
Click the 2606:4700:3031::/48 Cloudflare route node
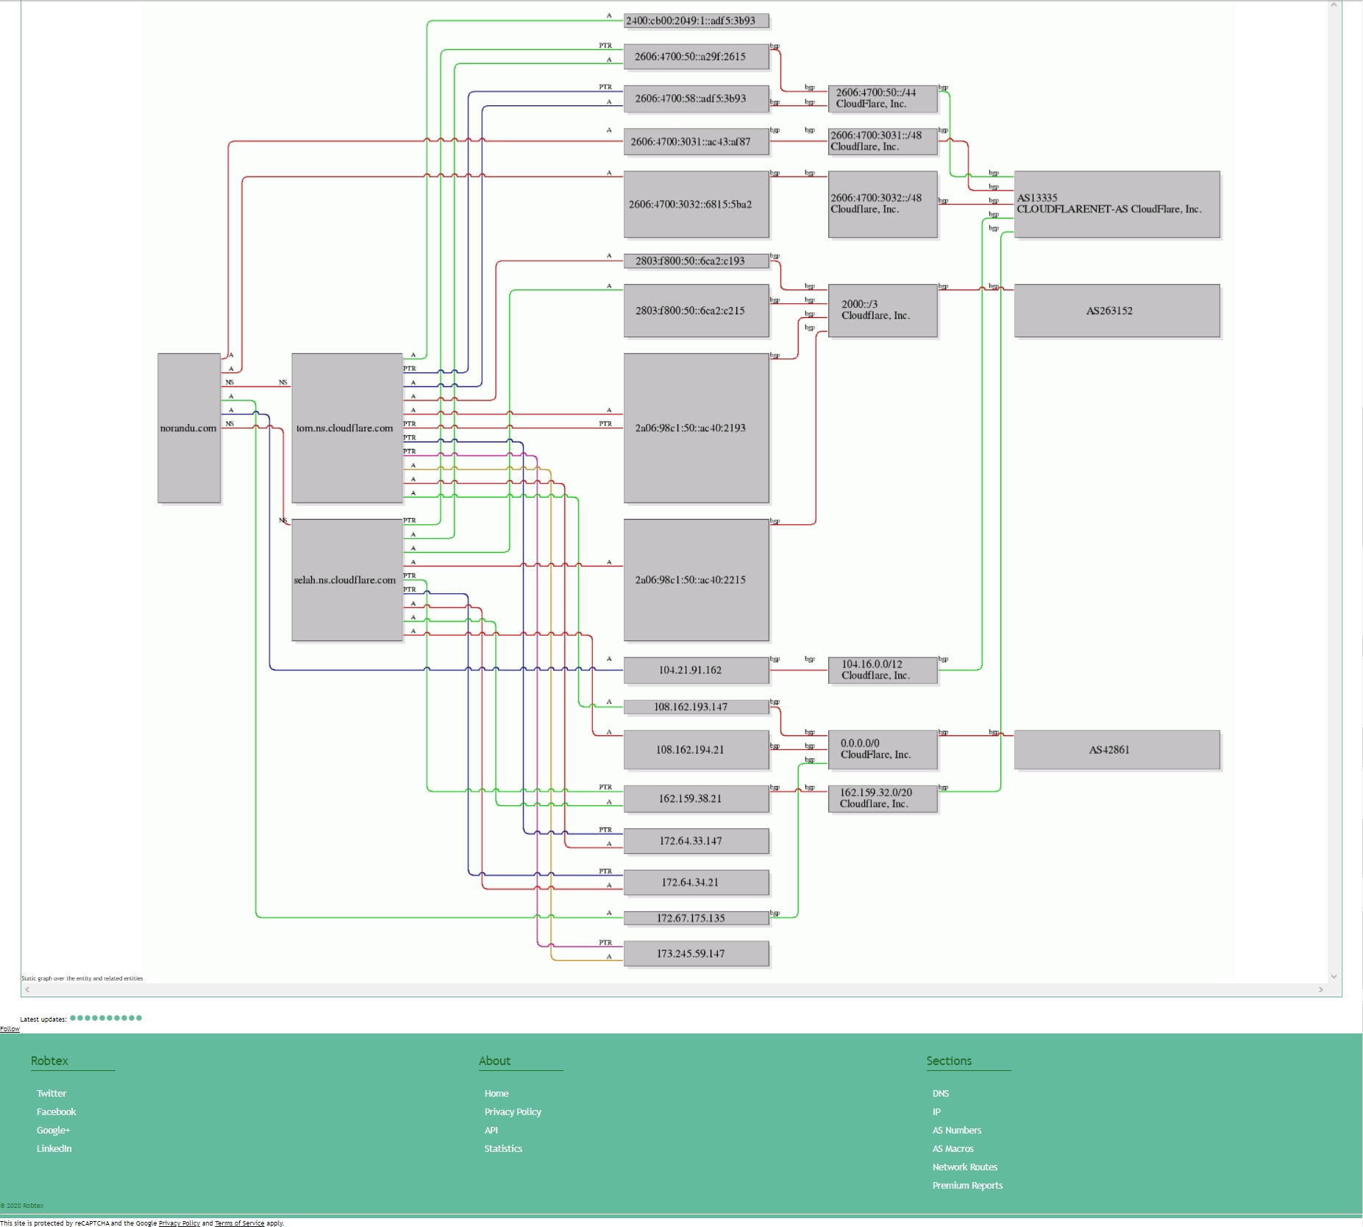pyautogui.click(x=883, y=141)
